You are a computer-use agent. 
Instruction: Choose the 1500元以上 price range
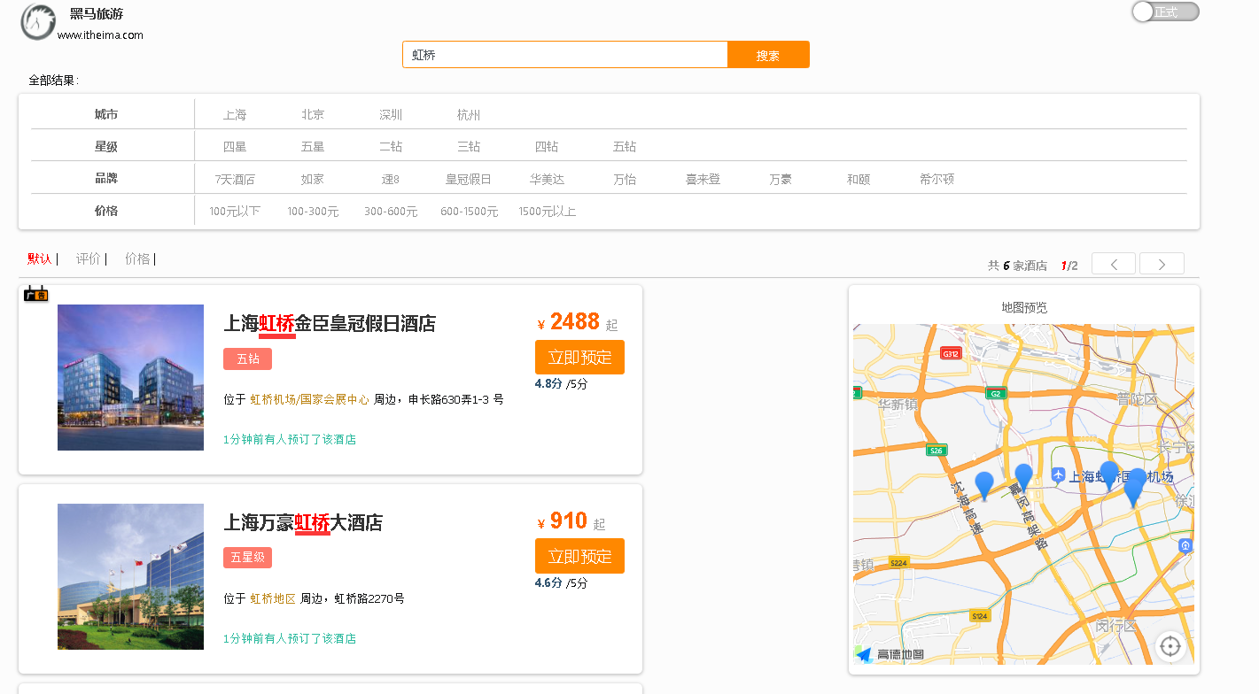(547, 212)
